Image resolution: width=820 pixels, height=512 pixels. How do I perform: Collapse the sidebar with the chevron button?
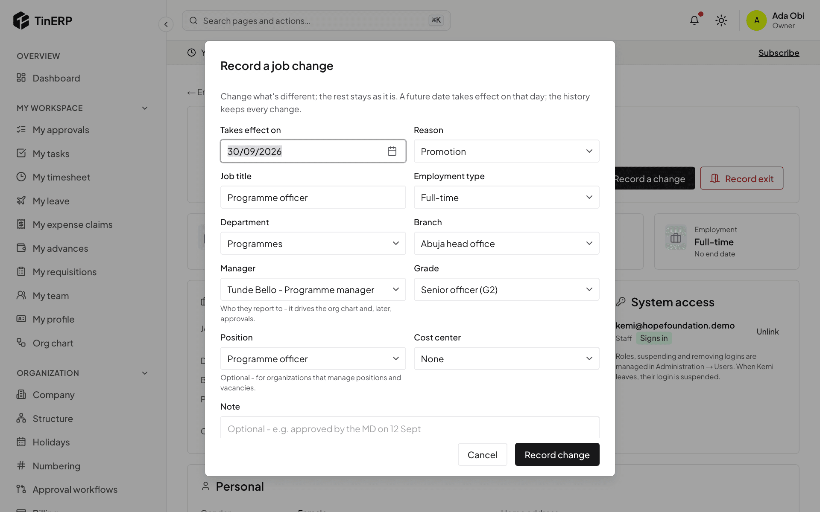point(166,24)
